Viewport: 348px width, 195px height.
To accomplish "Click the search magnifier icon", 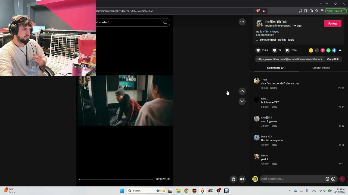I will pyautogui.click(x=165, y=22).
